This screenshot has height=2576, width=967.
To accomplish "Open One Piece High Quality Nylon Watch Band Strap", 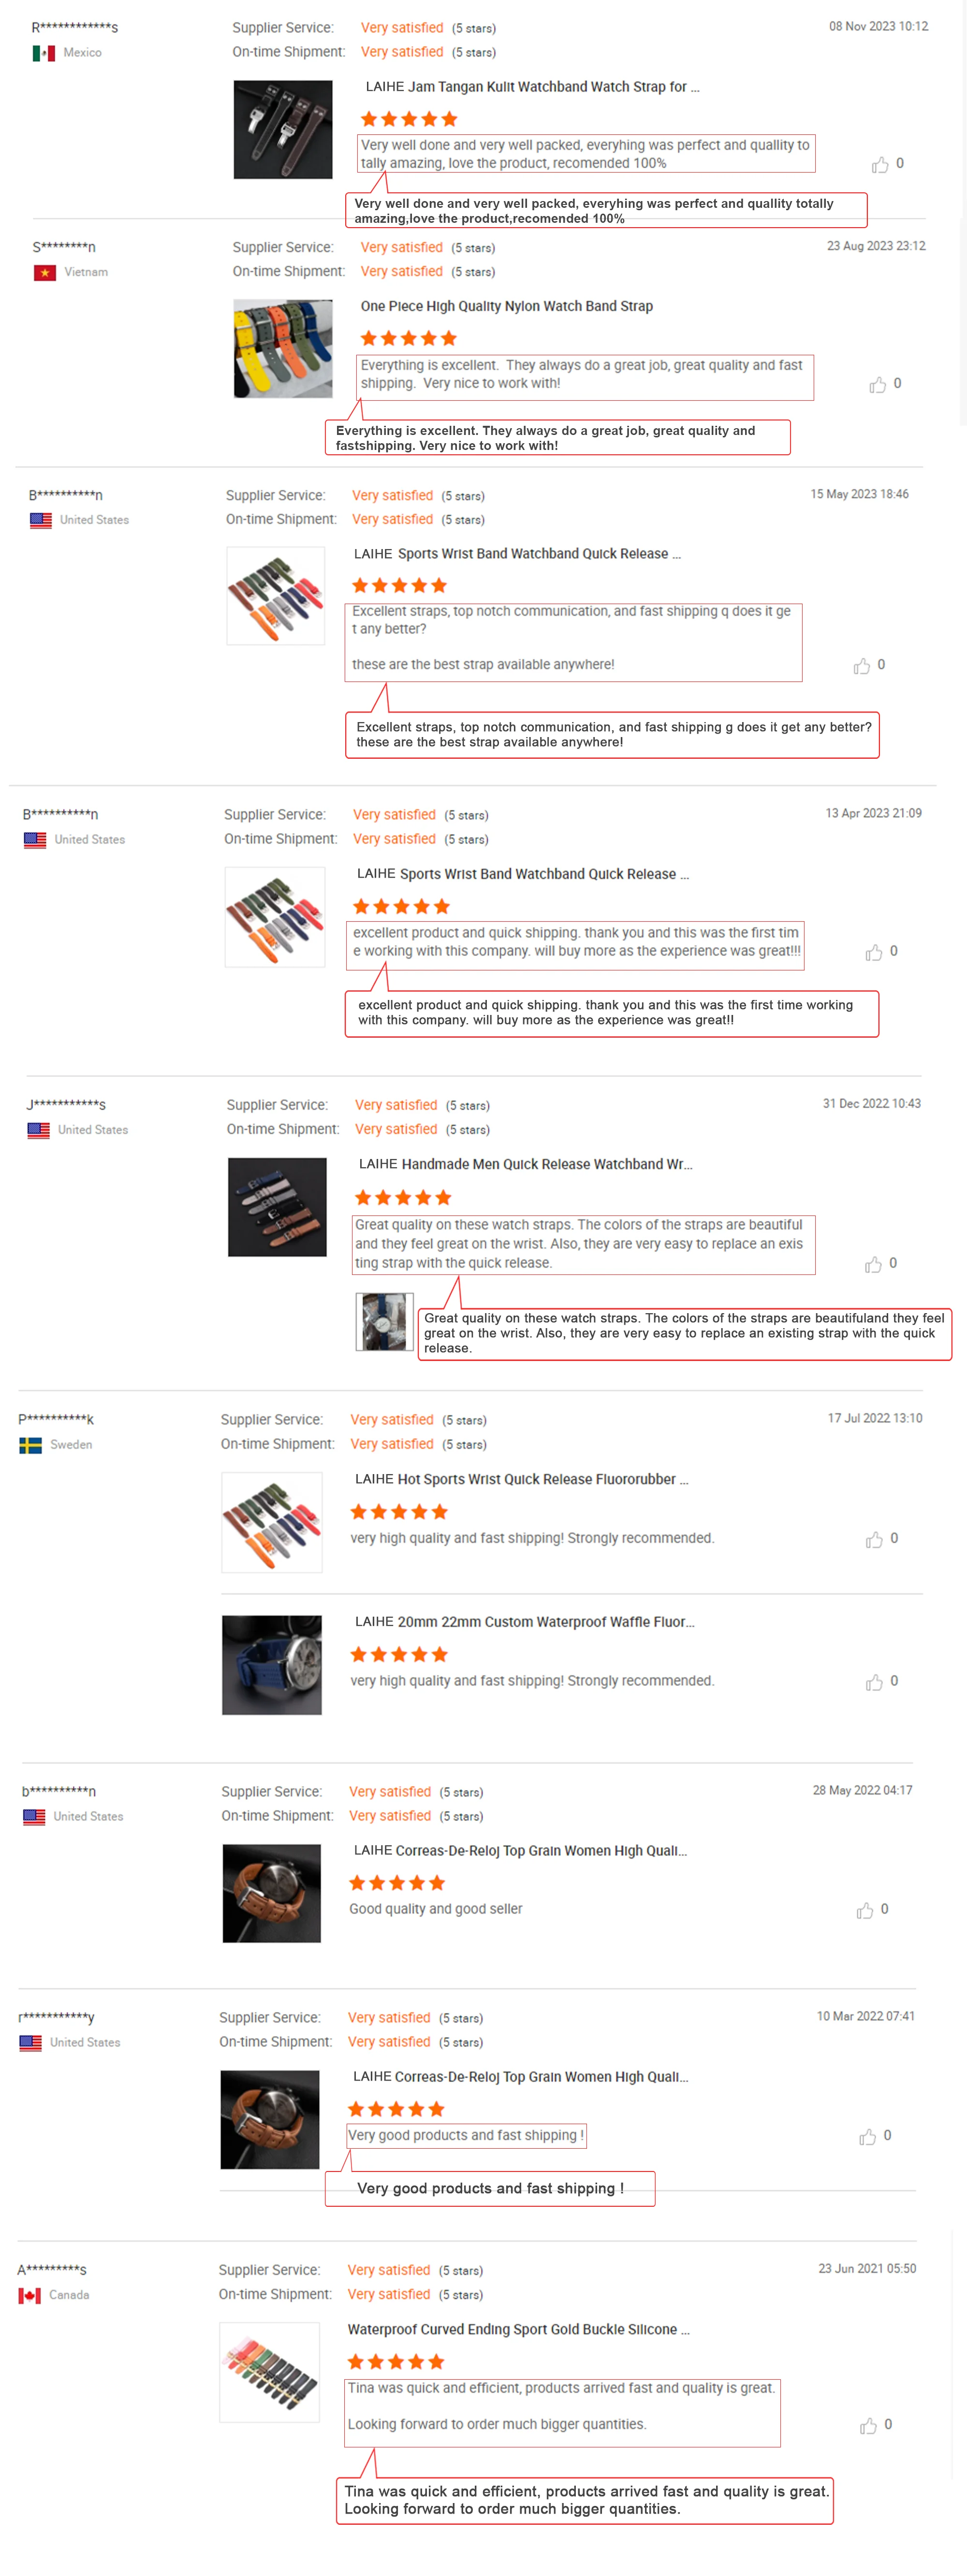I will 506,306.
